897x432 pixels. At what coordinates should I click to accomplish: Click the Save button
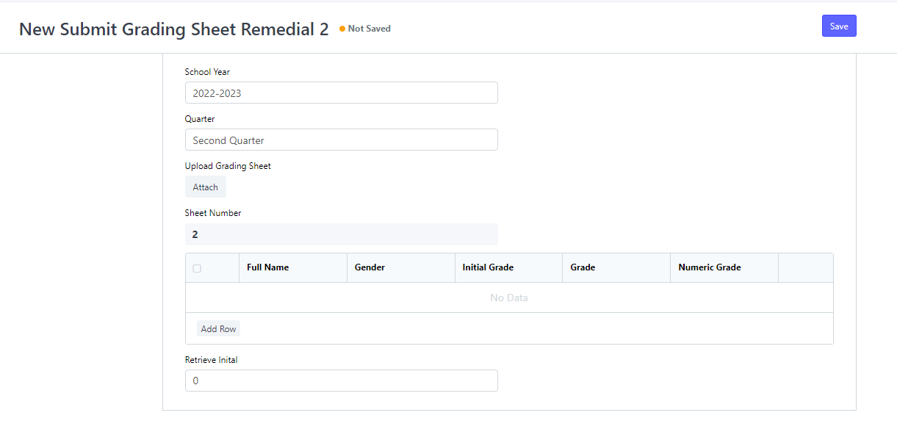(x=839, y=26)
